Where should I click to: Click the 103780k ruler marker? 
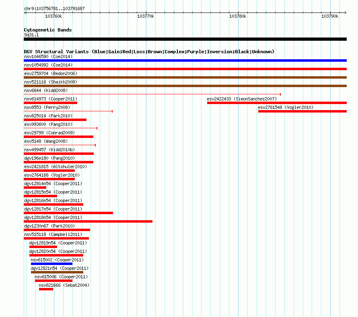tap(238, 16)
